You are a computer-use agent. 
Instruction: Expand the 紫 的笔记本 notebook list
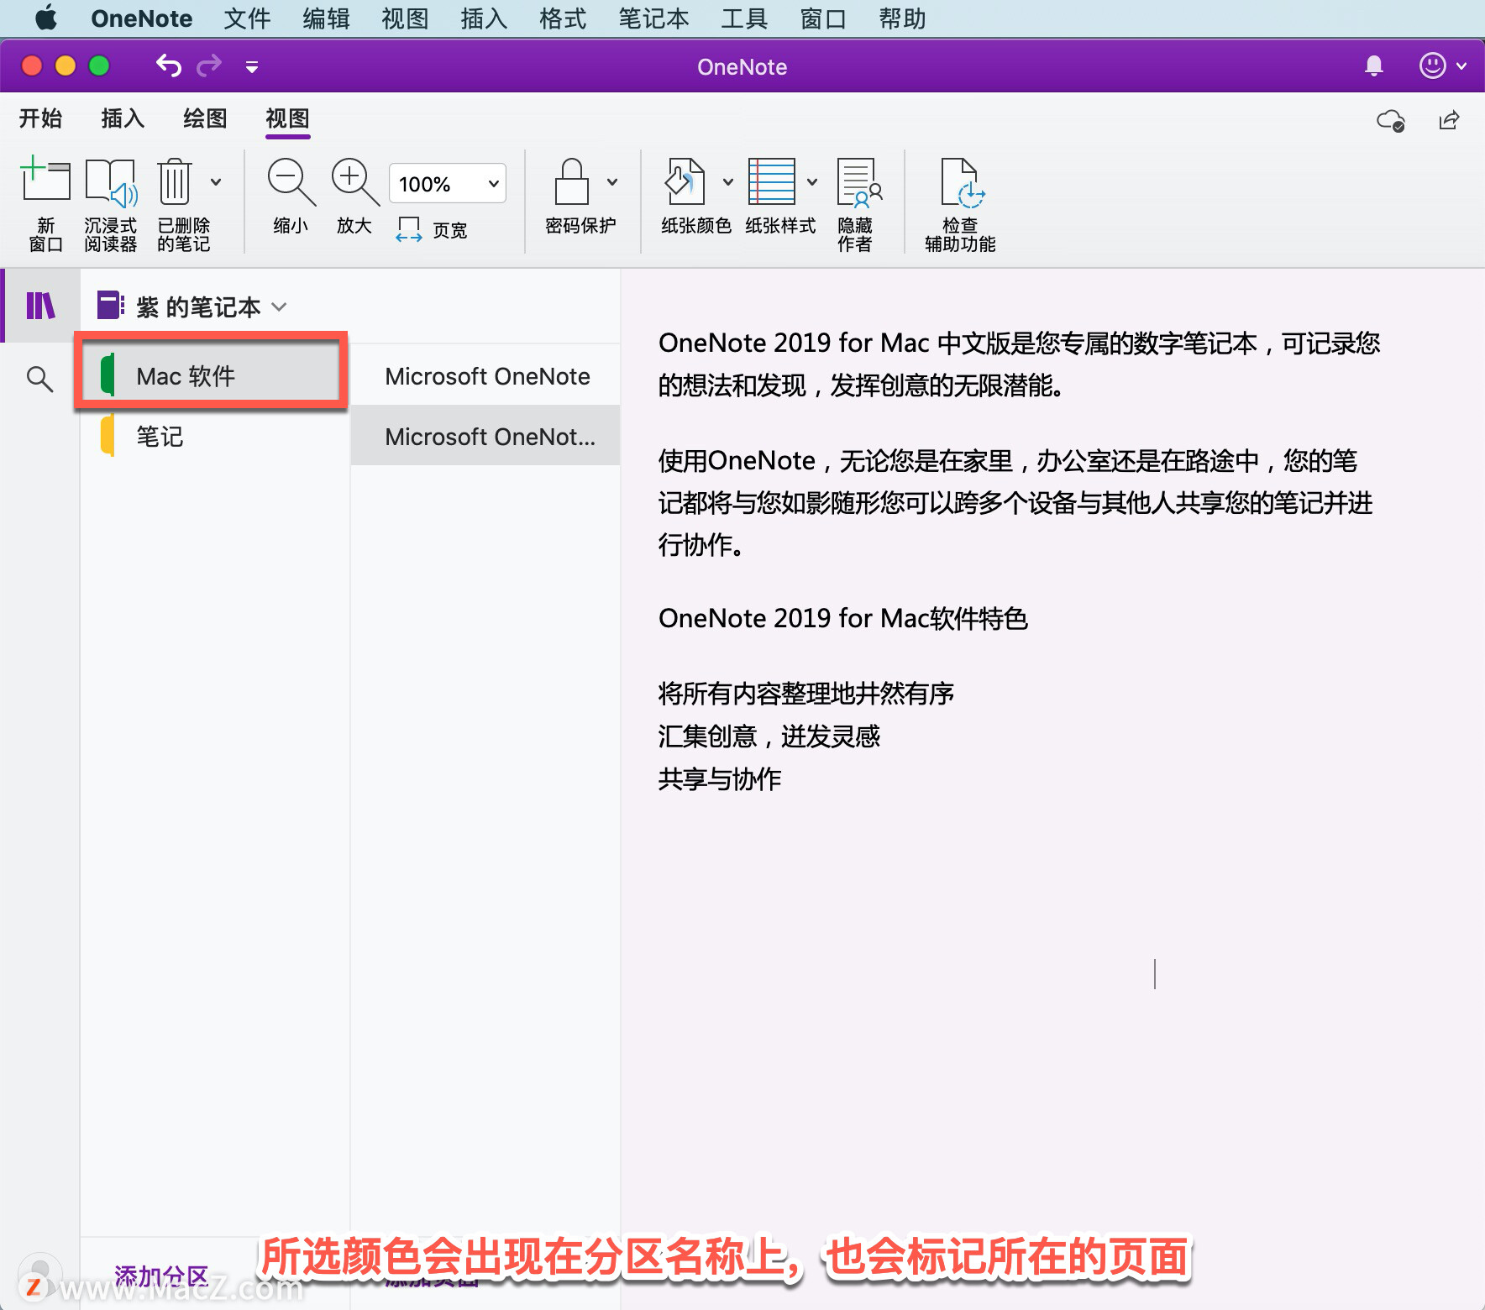coord(280,307)
